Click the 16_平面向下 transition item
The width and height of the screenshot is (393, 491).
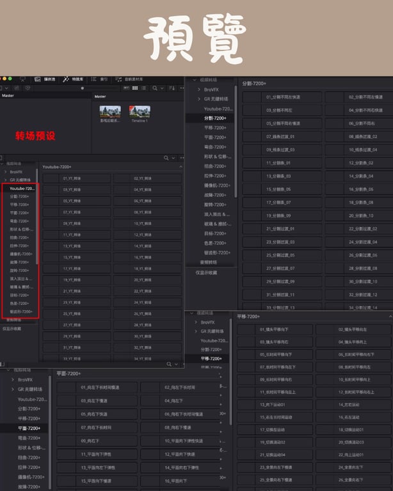pyautogui.click(x=180, y=481)
